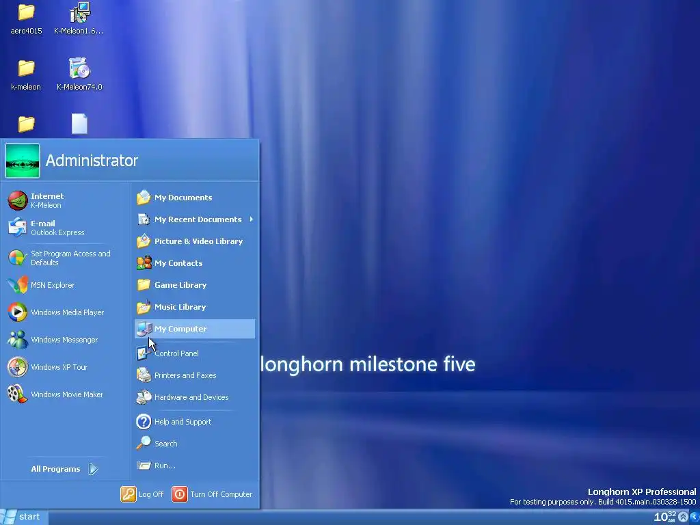The image size is (700, 525).
Task: Open the Music Library folder icon
Action: click(144, 307)
